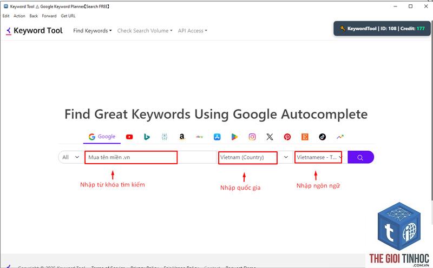Click the KeywordTool ID and Credit badge
The image size is (433, 268).
(x=382, y=29)
